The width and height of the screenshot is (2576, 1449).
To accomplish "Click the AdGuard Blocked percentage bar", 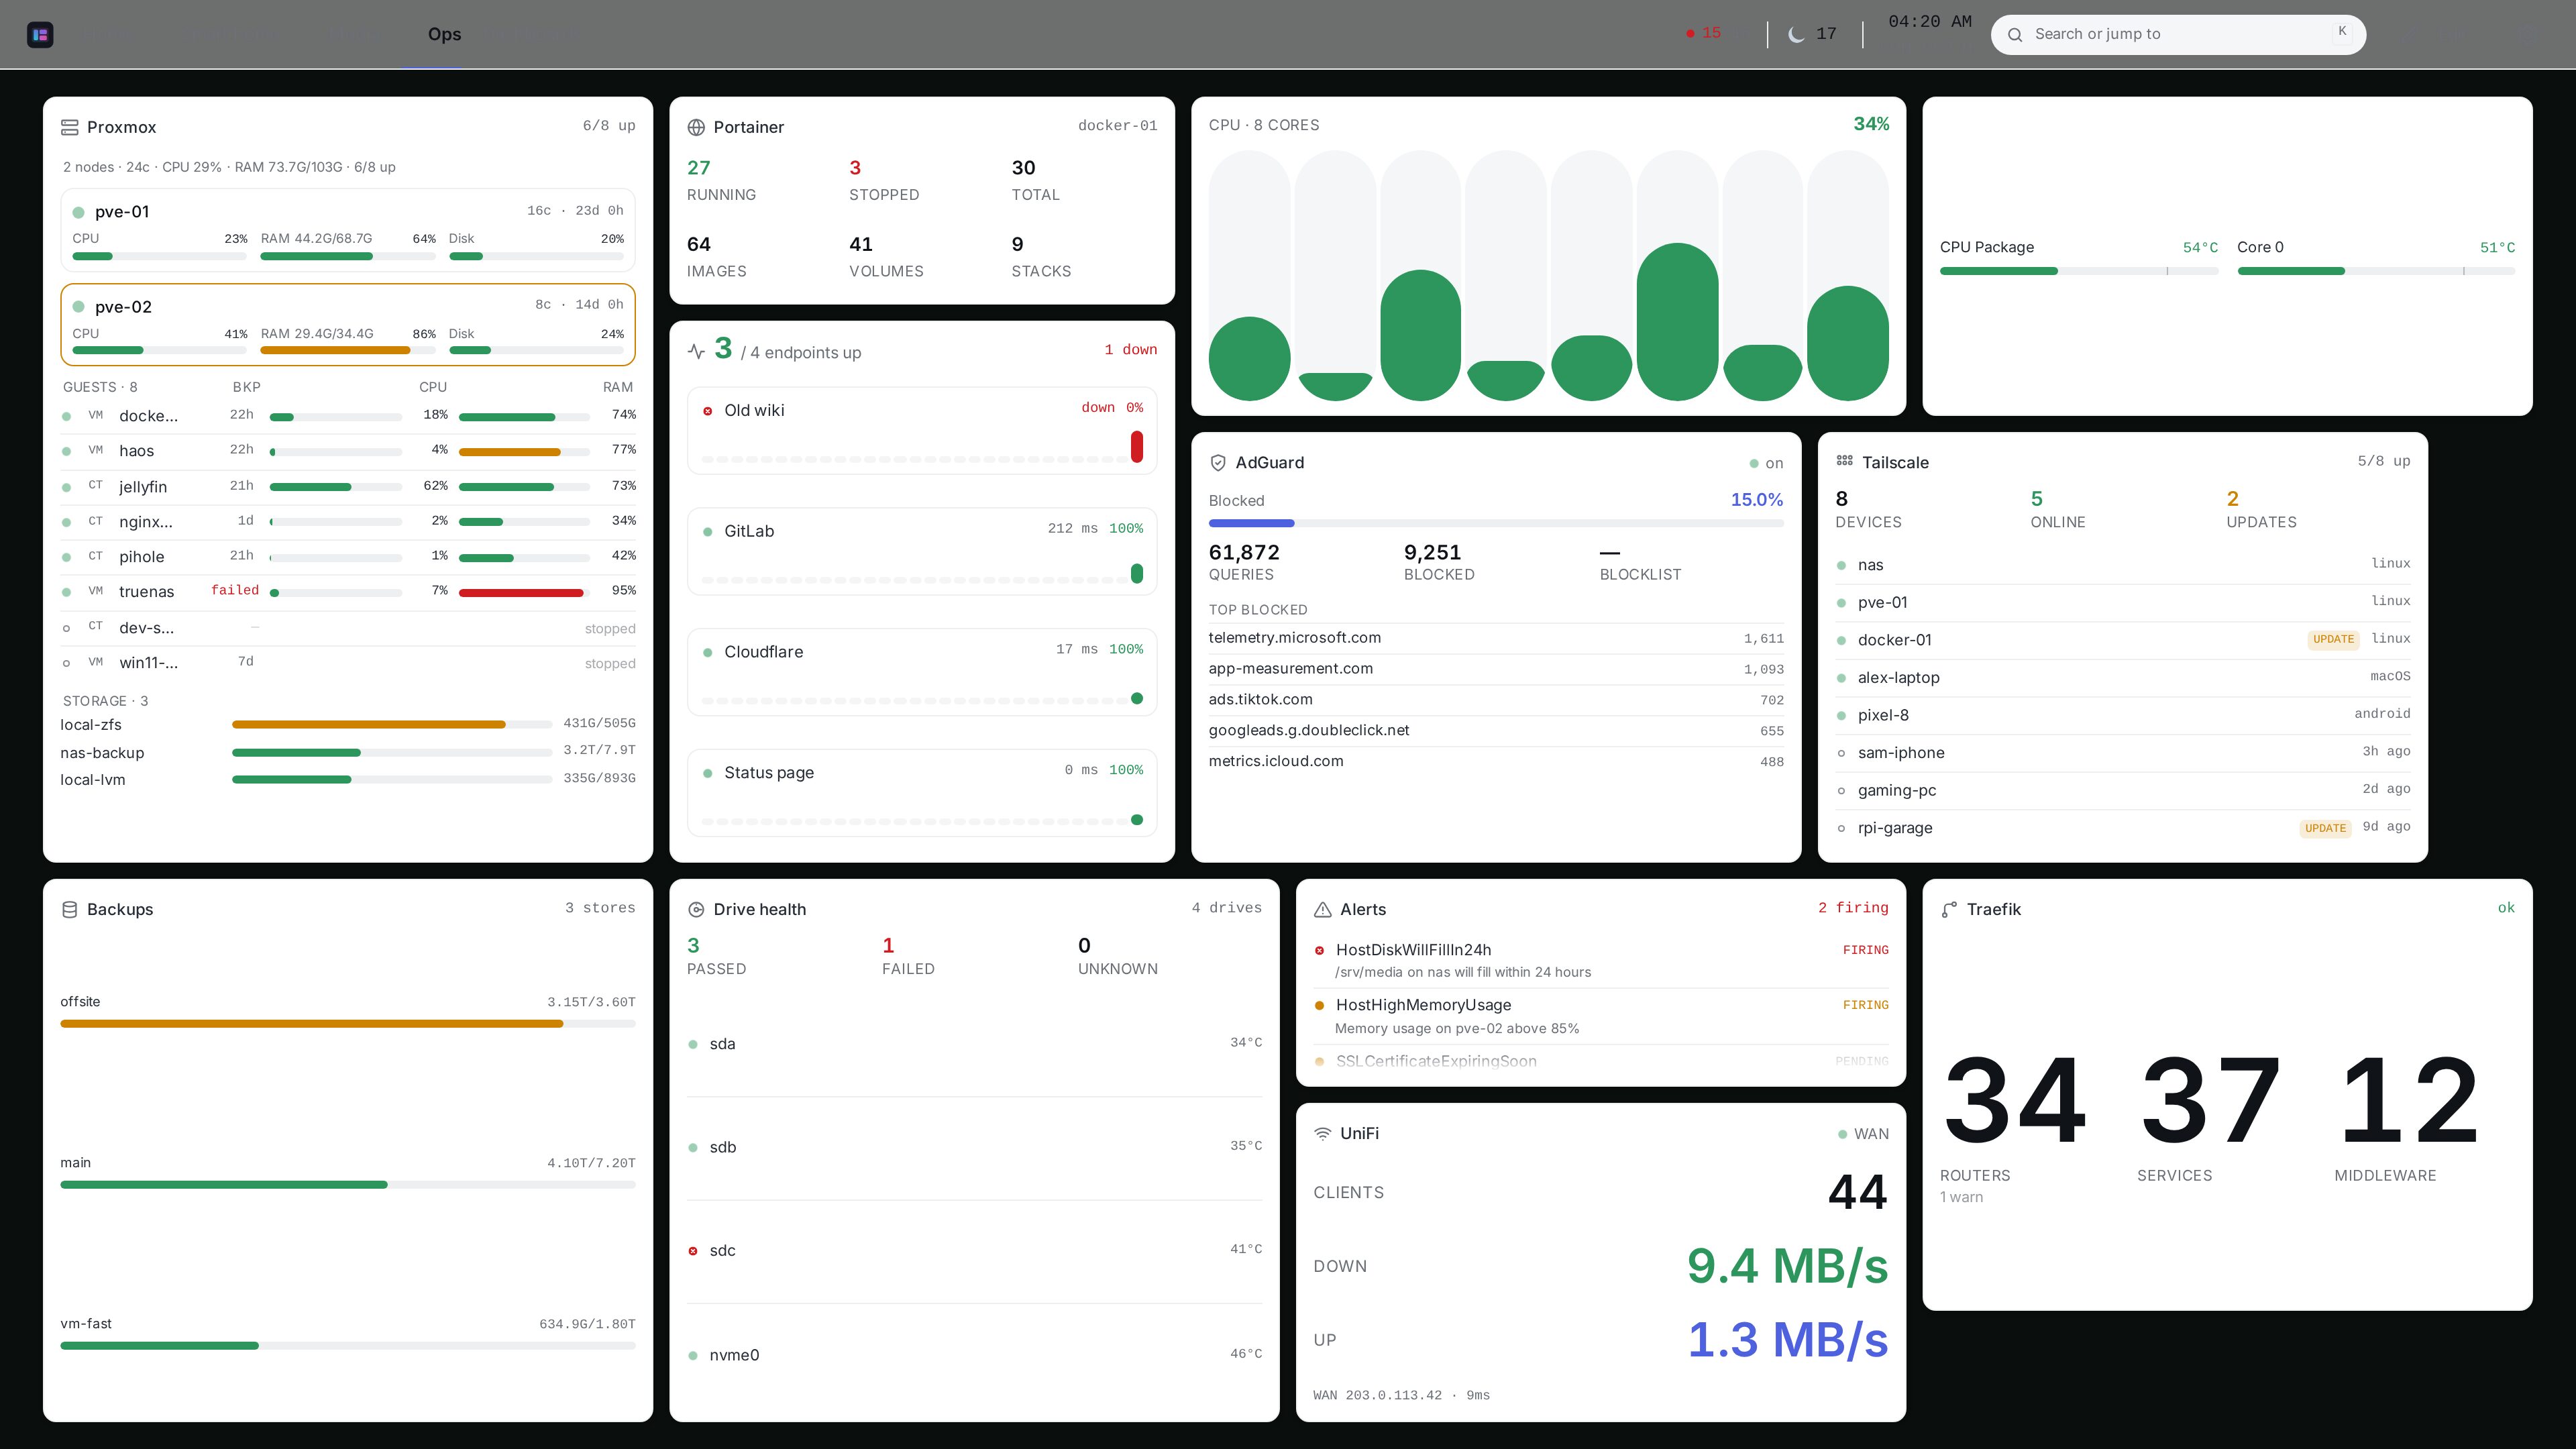I will click(1496, 523).
